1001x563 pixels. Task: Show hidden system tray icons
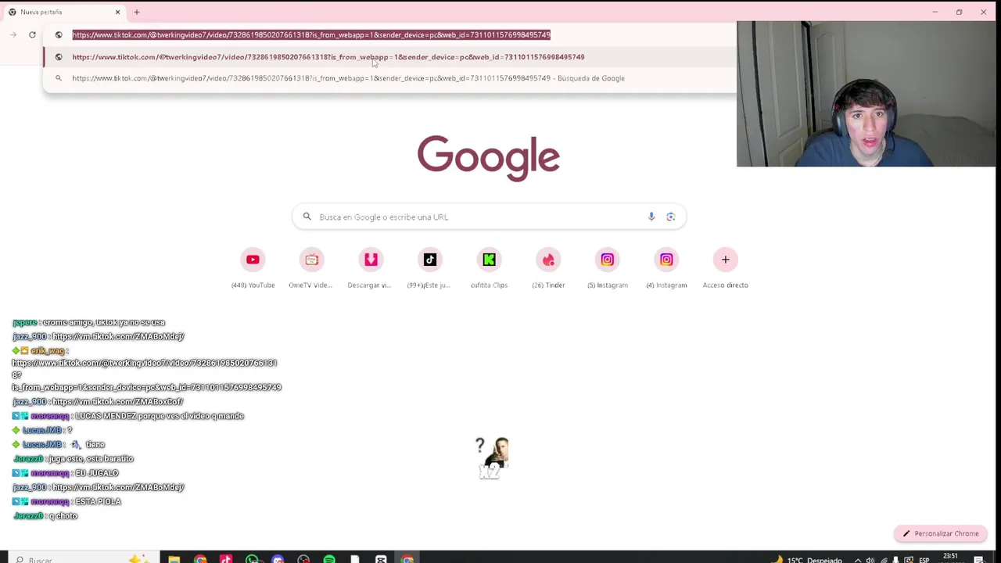(x=859, y=560)
